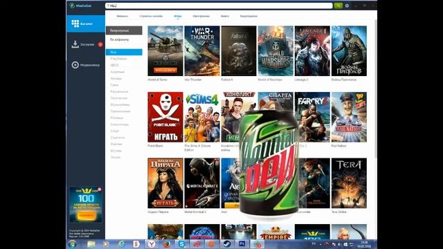
Task: Open the Windows Start menu
Action: click(x=72, y=244)
